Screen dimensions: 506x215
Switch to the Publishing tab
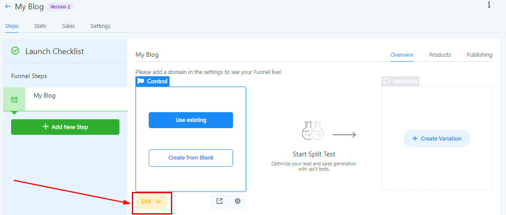pos(479,55)
